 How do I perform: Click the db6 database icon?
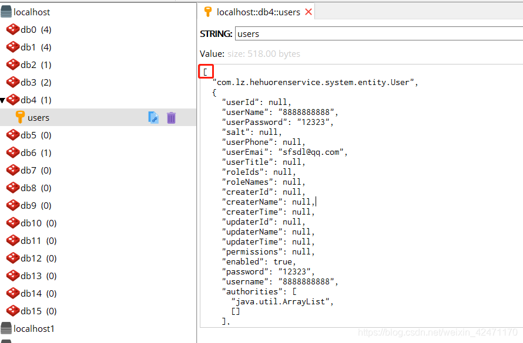[13, 152]
